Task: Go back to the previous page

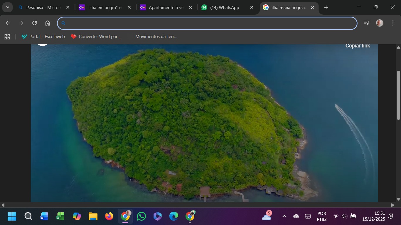Action: point(8,23)
